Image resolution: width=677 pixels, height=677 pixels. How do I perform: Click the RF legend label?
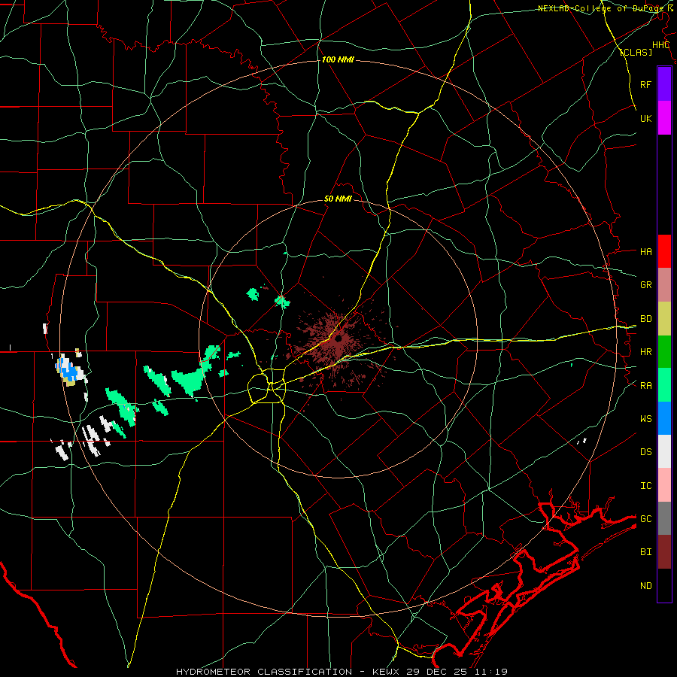pyautogui.click(x=645, y=84)
